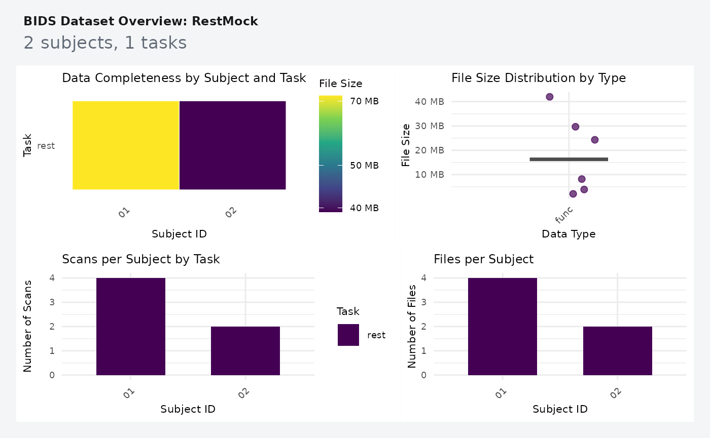The width and height of the screenshot is (710, 438).
Task: Click the purple 'rest' Task legend swatch
Action: click(x=348, y=335)
